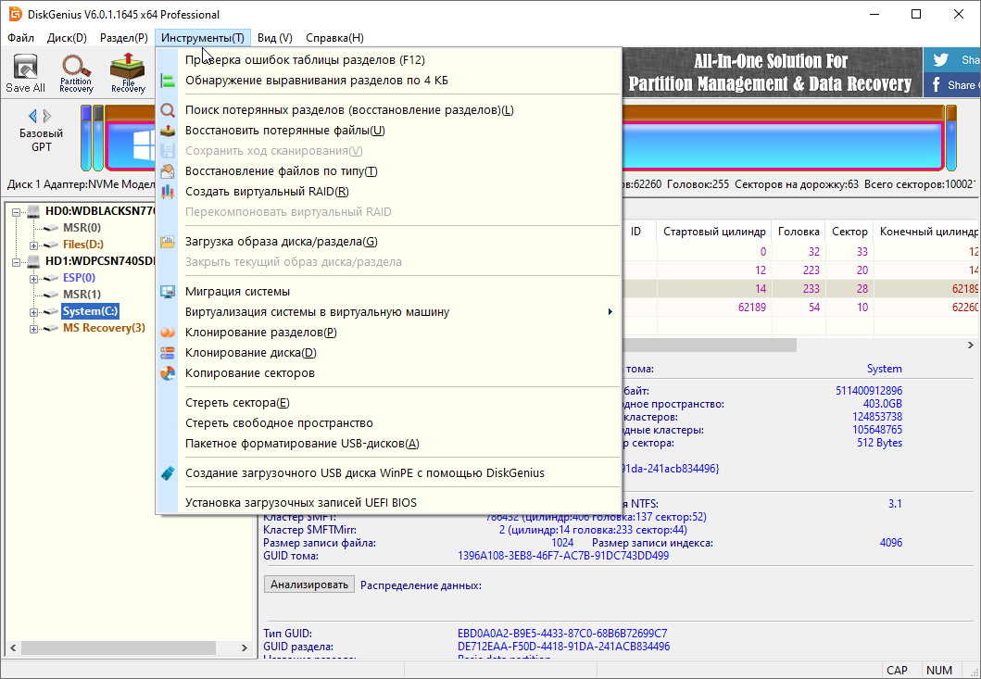Viewport: 981px width, 679px height.
Task: Click the Стартовый цилиндр column header
Action: [x=713, y=232]
